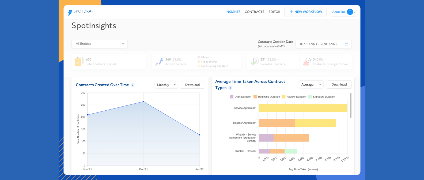Click the Active Contracts pen icon

[x=159, y=62]
